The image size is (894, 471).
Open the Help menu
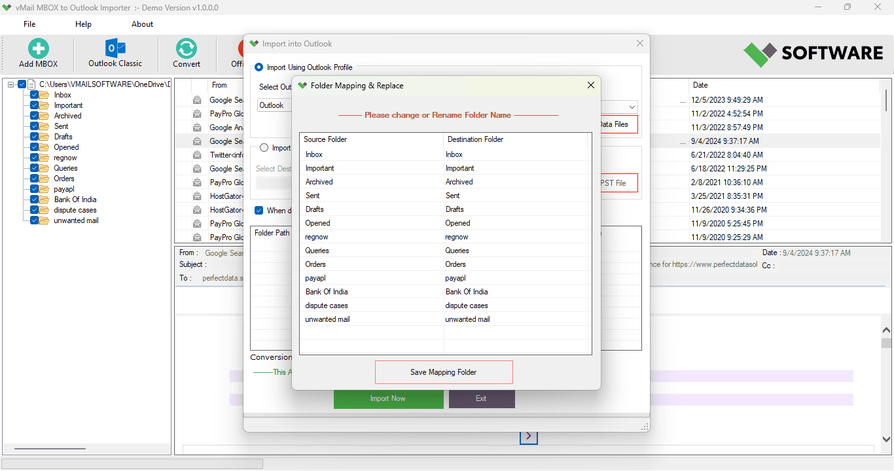click(x=83, y=24)
